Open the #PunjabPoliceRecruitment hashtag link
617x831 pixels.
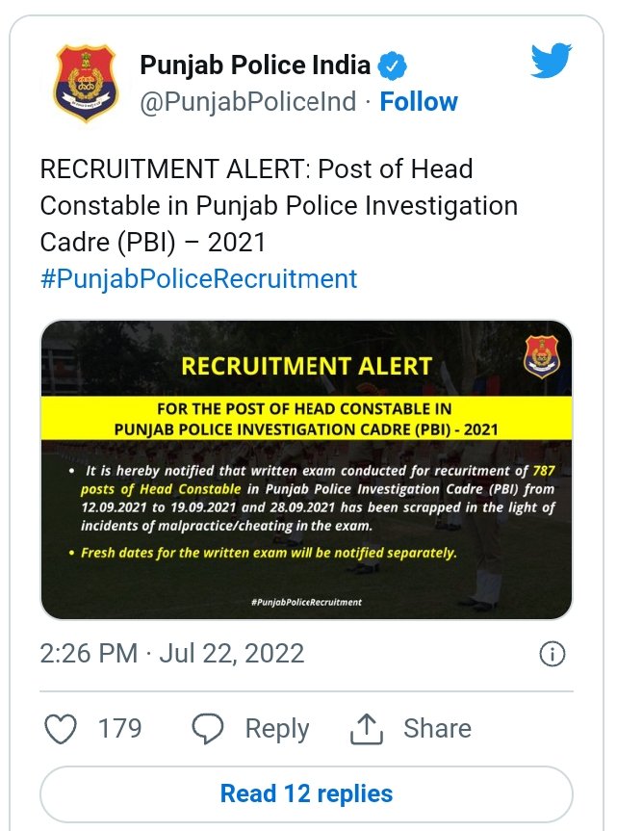(x=198, y=279)
